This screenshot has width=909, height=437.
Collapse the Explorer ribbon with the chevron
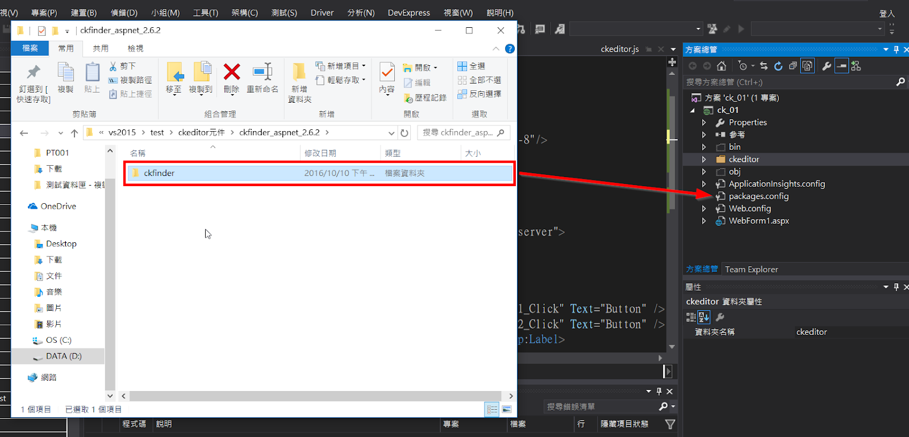(x=496, y=49)
